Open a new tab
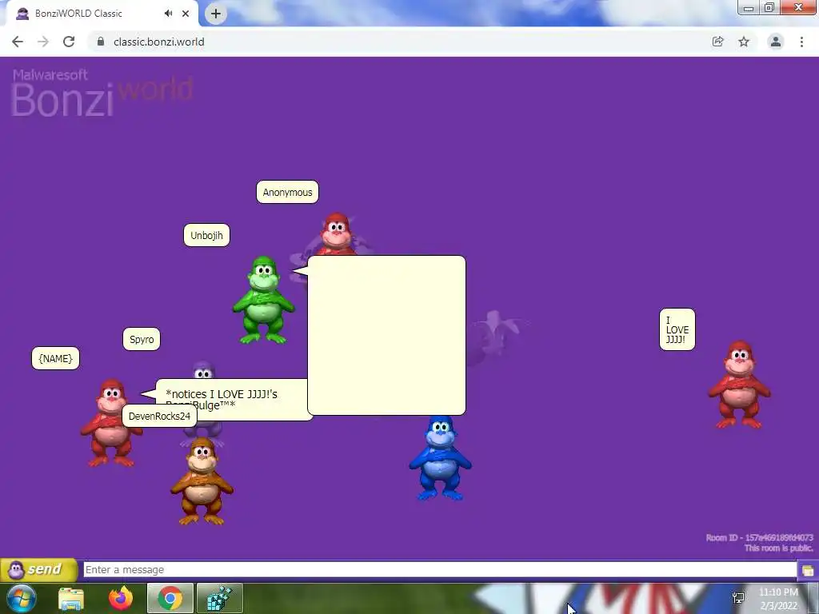The height and width of the screenshot is (614, 819). (216, 14)
